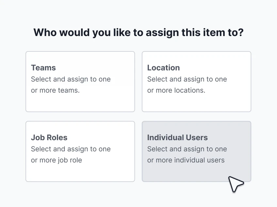This screenshot has height=207, width=277.
Task: Click the bold 'Job Roles' card title
Action: tap(49, 138)
